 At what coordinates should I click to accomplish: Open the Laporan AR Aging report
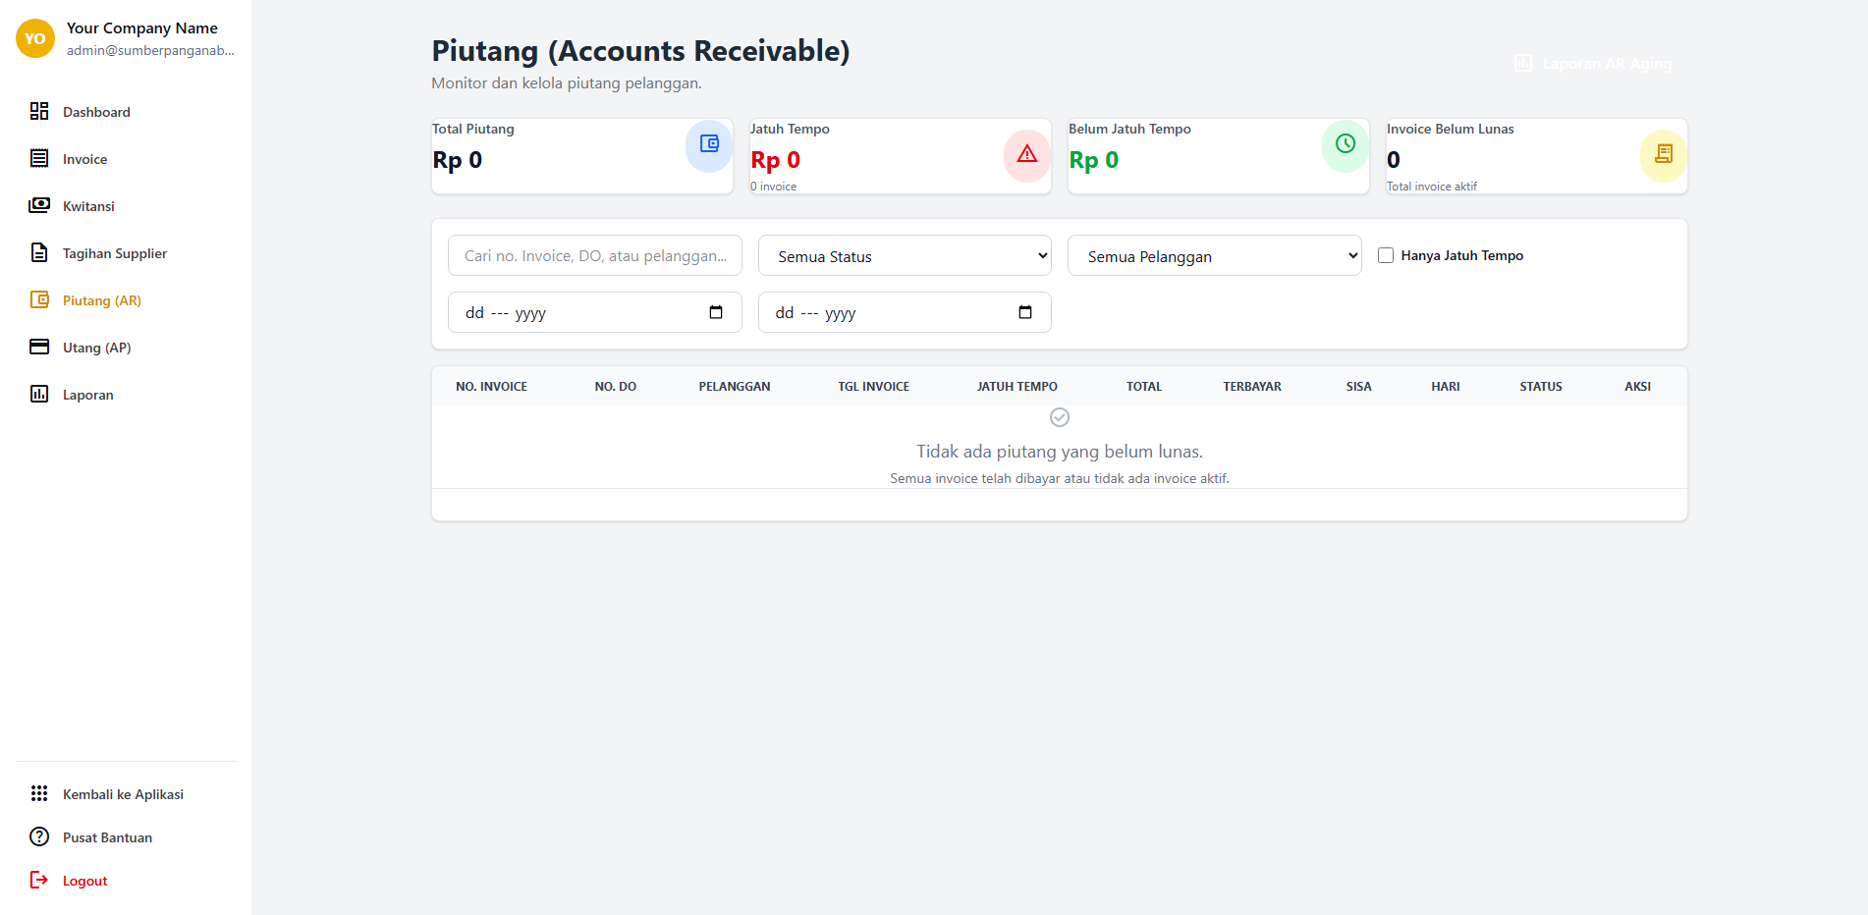pyautogui.click(x=1593, y=63)
